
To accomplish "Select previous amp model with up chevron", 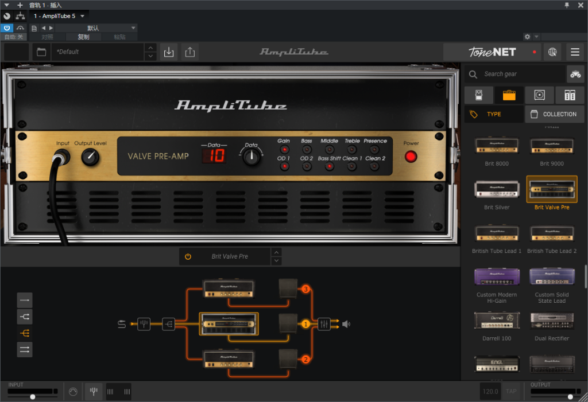I will point(276,252).
